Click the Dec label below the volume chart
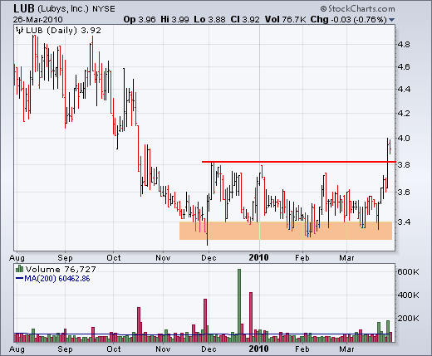Image resolution: width=432 pixels, height=356 pixels. pyautogui.click(x=209, y=349)
